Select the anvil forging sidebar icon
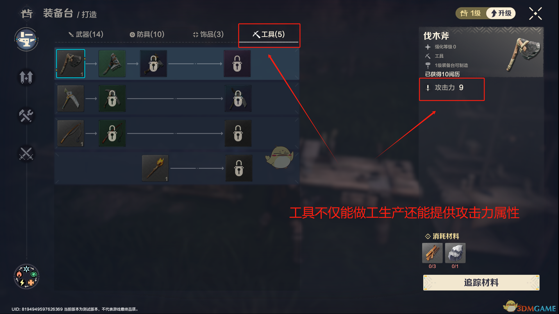559x314 pixels. [26, 40]
